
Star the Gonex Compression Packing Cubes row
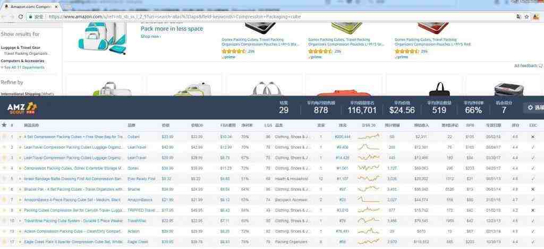(4, 168)
